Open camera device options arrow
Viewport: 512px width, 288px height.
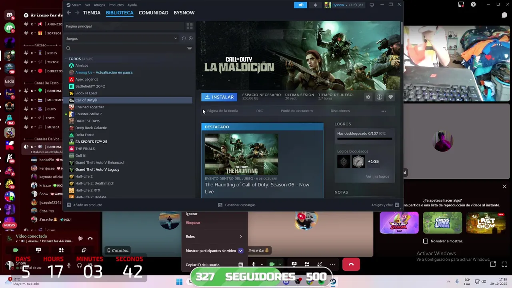click(280, 264)
